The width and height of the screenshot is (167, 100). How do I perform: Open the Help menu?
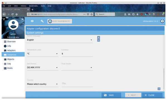click(50, 6)
